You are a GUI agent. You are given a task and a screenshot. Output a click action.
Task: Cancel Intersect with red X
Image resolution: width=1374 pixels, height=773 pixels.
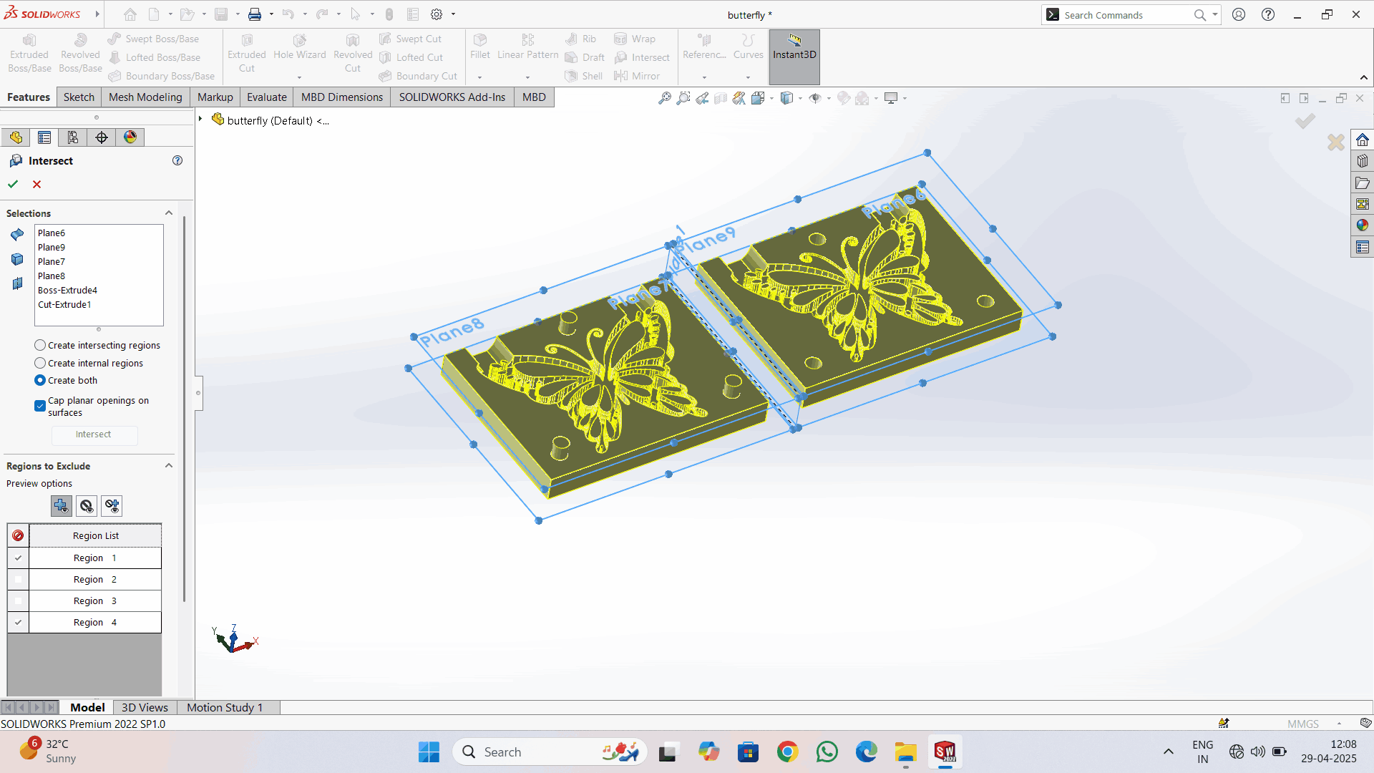tap(37, 184)
